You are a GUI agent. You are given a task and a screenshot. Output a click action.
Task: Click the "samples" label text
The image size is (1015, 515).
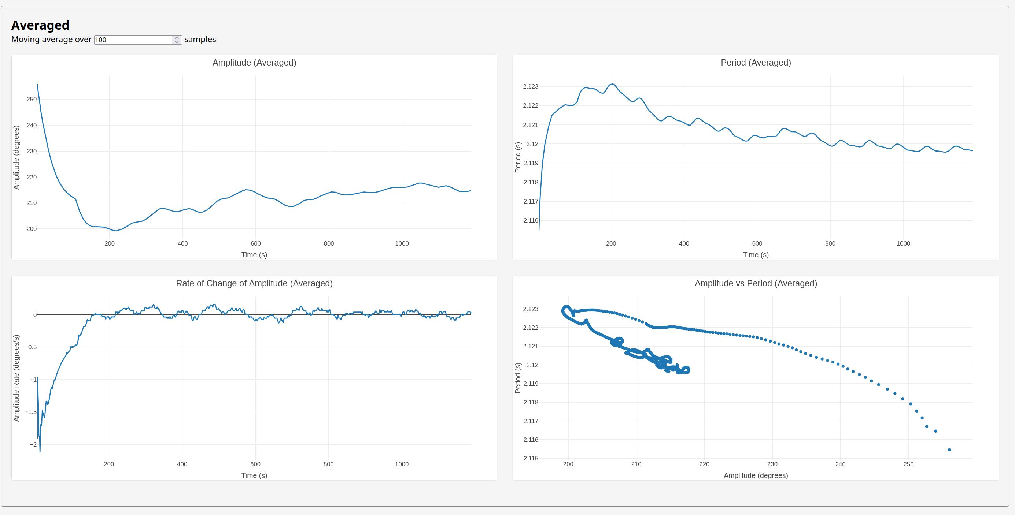pyautogui.click(x=200, y=40)
